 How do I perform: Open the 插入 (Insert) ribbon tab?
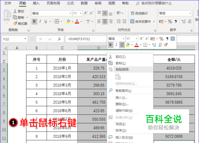coord(36,3)
